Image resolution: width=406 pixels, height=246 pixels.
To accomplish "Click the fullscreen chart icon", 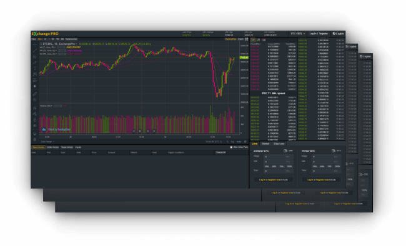I will click(x=247, y=39).
